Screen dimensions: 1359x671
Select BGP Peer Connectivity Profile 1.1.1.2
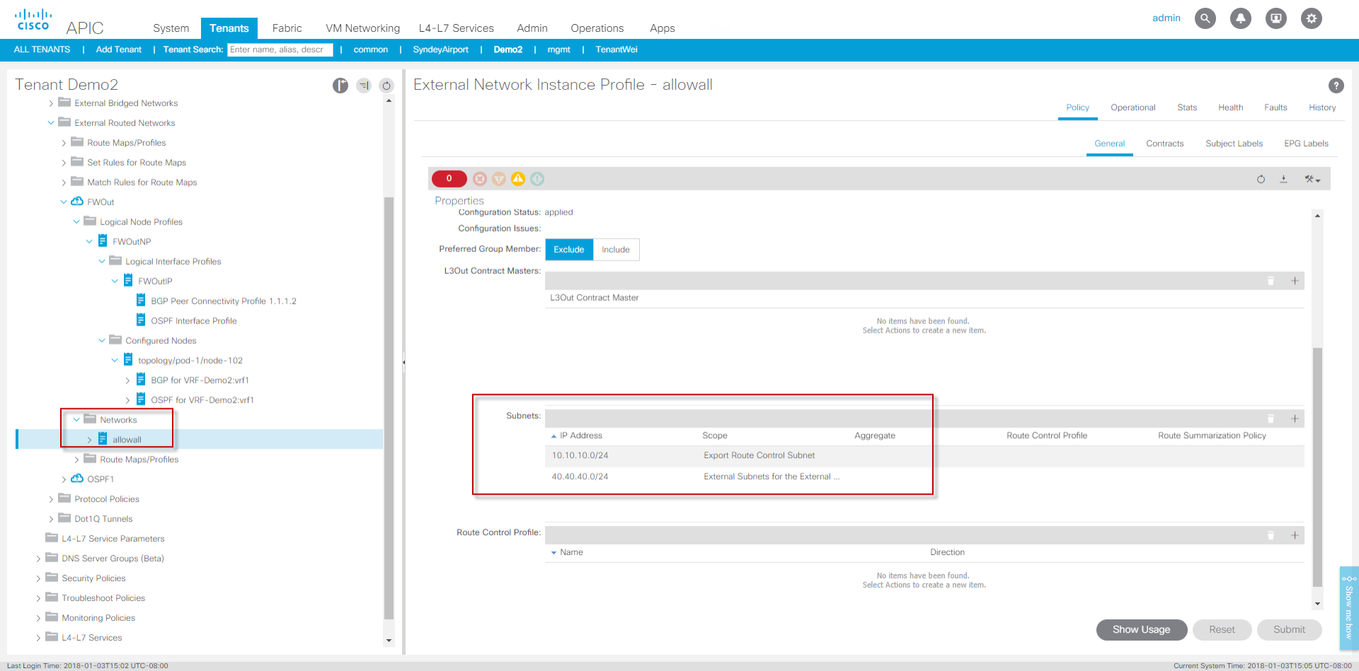pos(223,302)
